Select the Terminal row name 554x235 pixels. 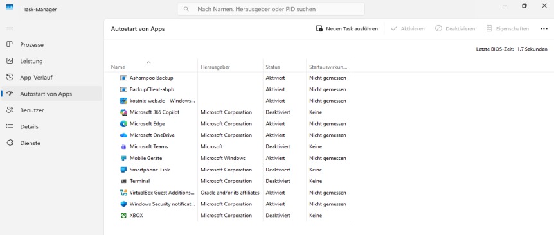point(139,181)
